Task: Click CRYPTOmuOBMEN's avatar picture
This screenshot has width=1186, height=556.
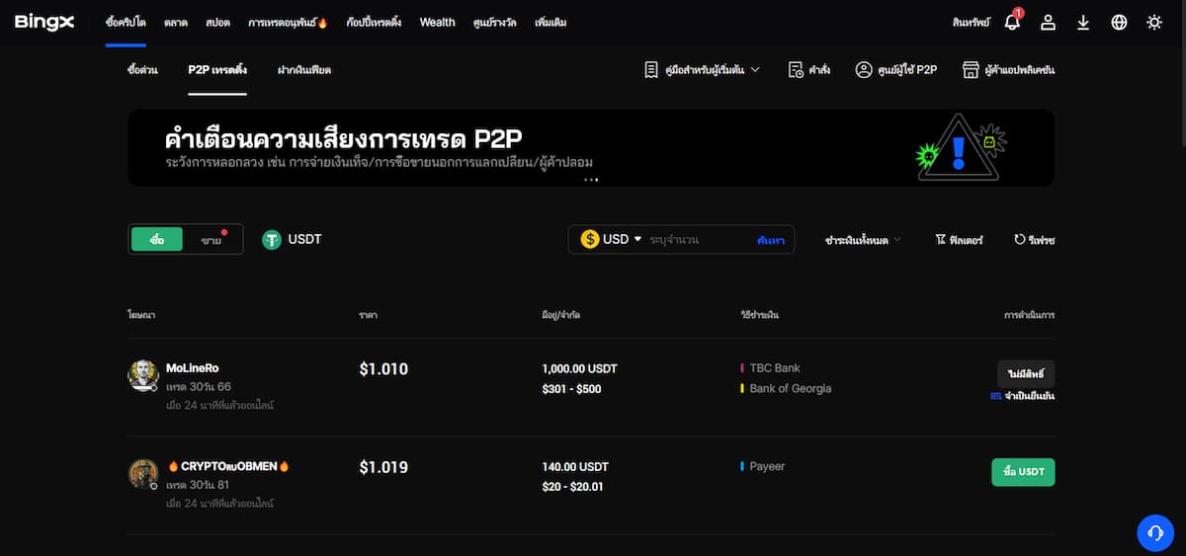Action: click(143, 474)
